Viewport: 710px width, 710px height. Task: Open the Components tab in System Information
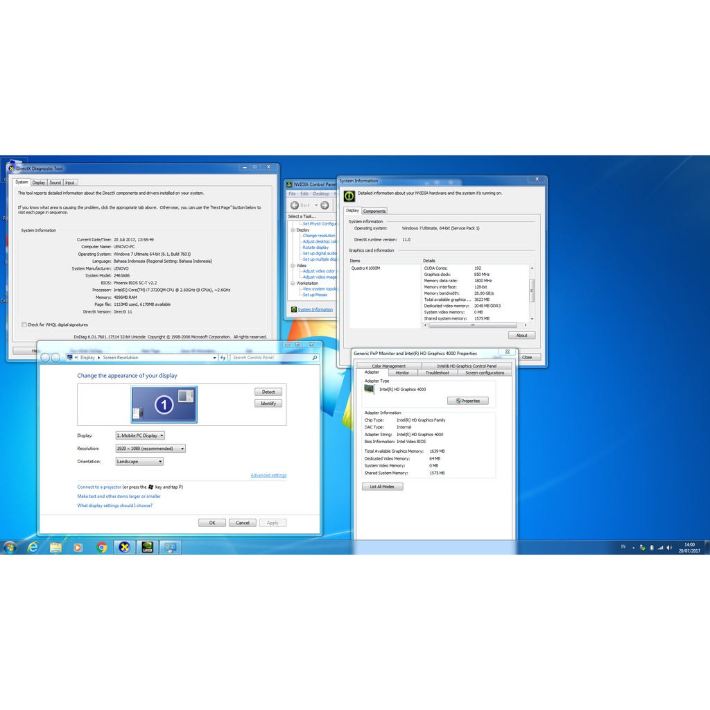(374, 211)
